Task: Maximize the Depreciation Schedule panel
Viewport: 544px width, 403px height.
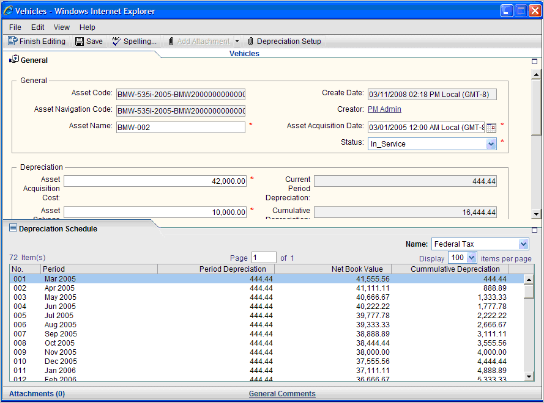Action: click(534, 230)
